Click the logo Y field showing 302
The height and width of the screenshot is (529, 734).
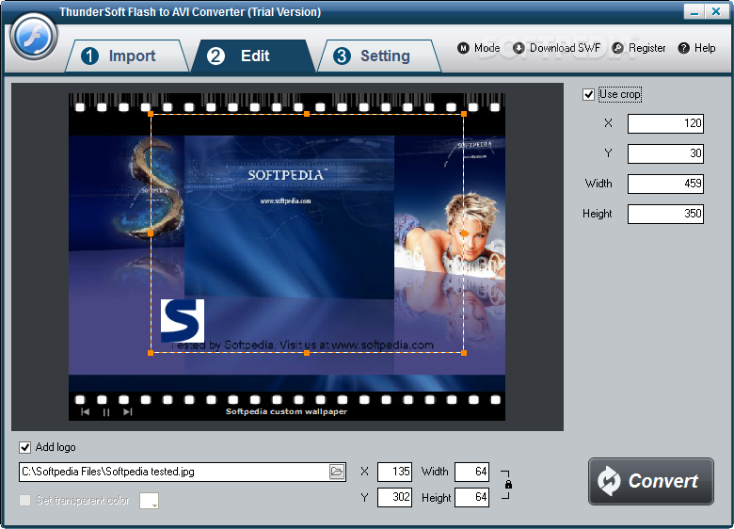tap(394, 497)
